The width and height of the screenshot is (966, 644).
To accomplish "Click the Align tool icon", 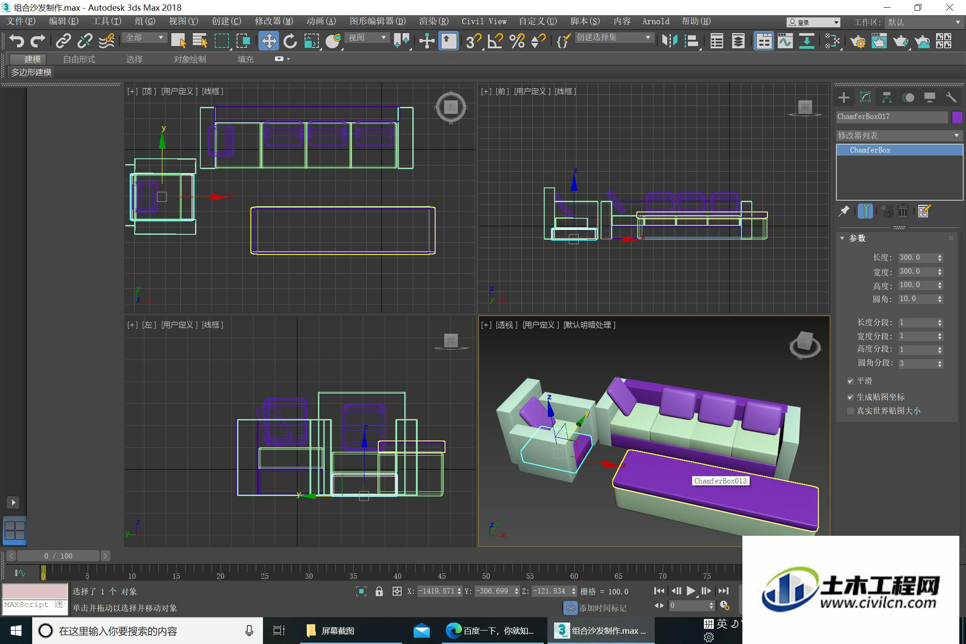I will (x=691, y=41).
